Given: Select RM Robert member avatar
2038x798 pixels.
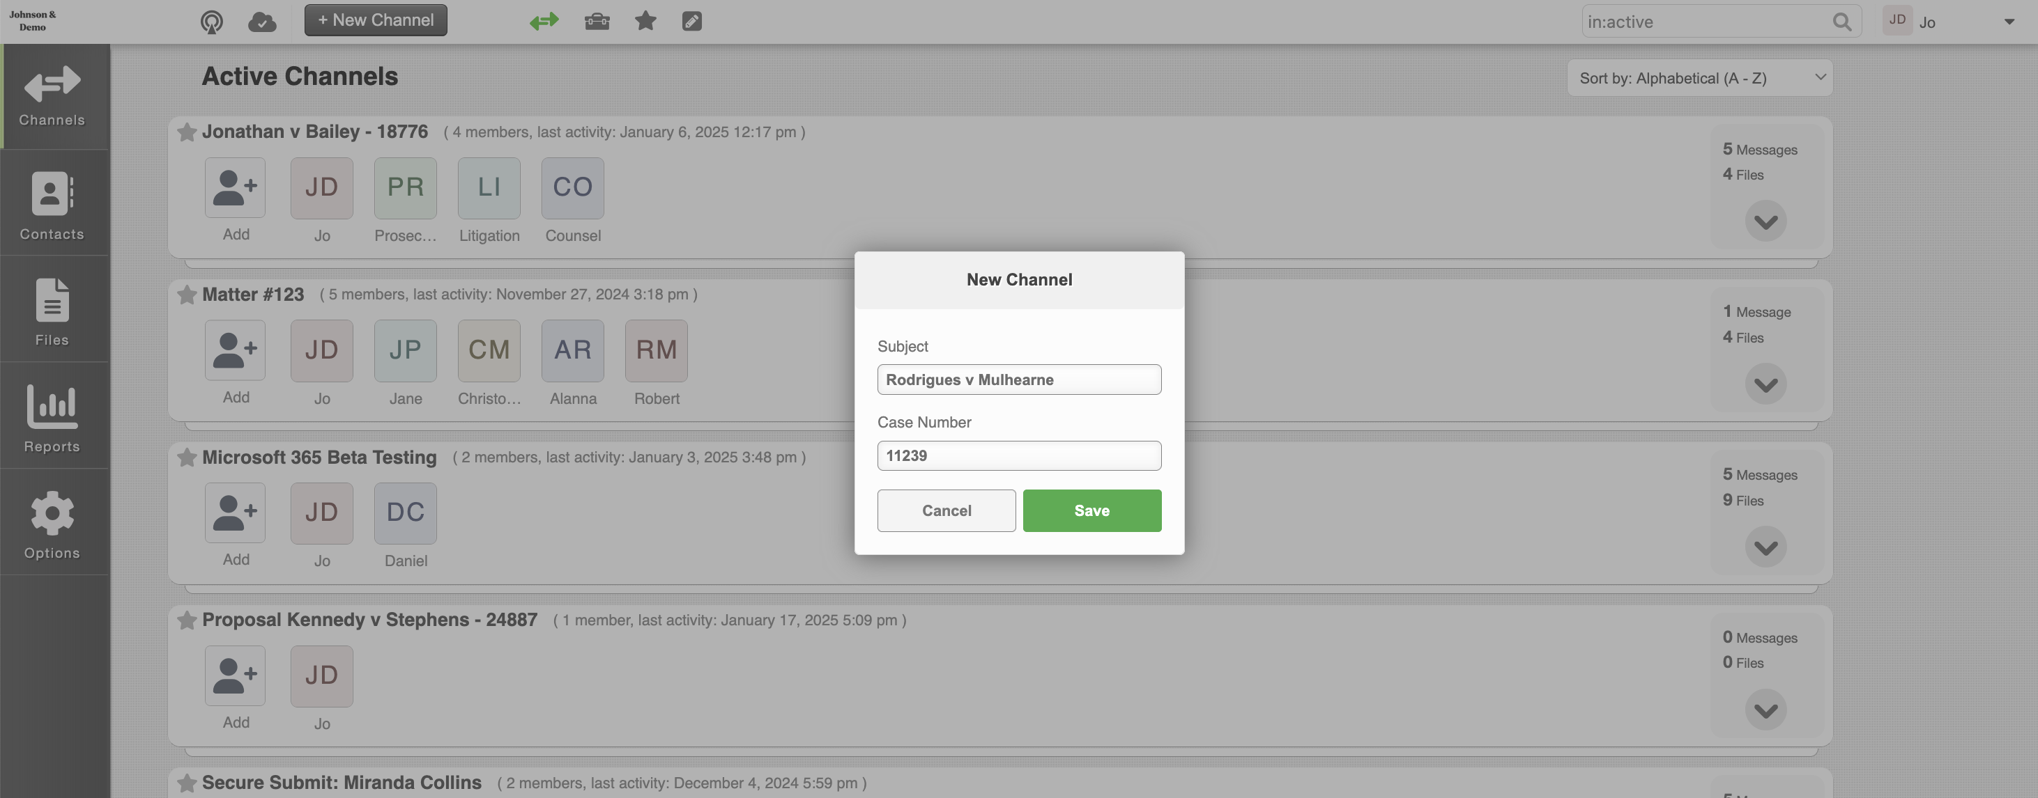Looking at the screenshot, I should point(657,350).
